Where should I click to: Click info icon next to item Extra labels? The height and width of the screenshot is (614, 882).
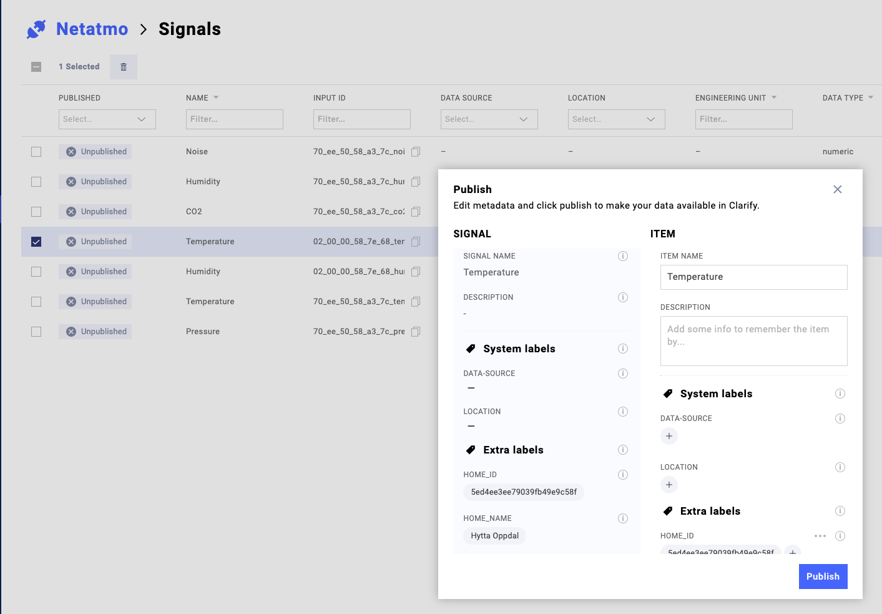pos(840,511)
